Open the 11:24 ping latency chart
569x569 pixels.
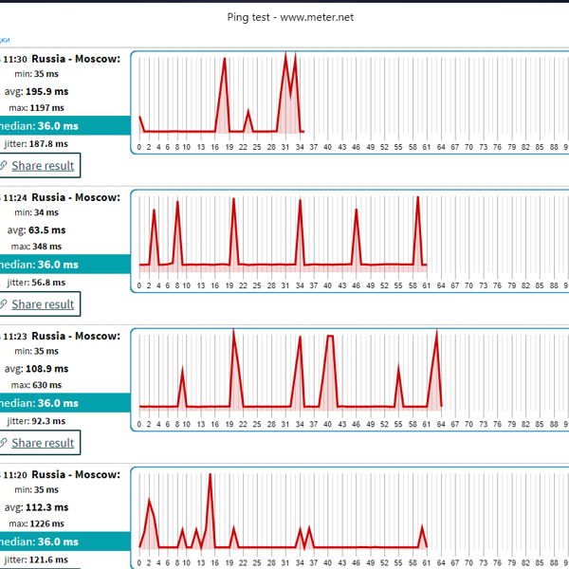pyautogui.click(x=350, y=241)
